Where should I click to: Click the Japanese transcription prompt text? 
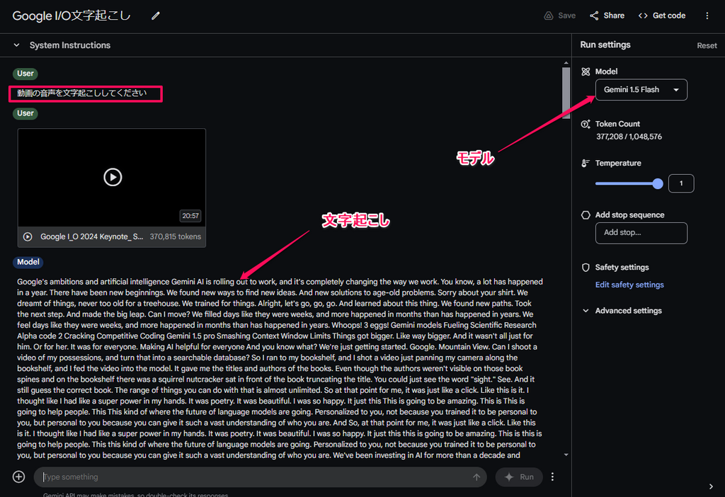[x=82, y=93]
